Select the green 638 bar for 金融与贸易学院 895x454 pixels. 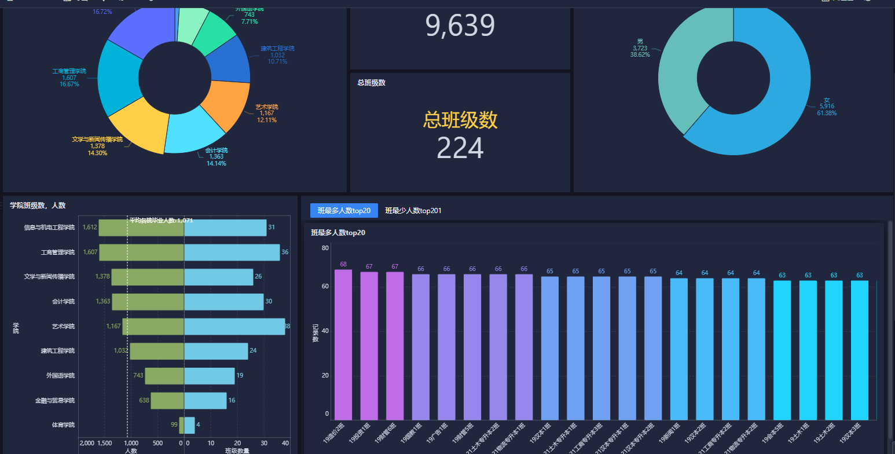[x=167, y=401]
